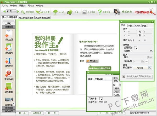
Task: Move layer down with ∨(下) button
Action: pyautogui.click(x=117, y=95)
